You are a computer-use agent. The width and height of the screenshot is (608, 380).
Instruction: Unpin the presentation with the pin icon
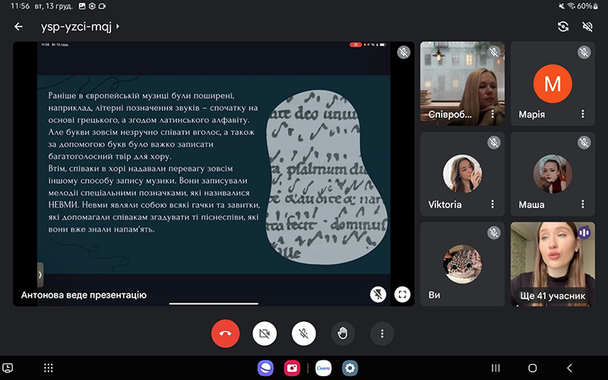pyautogui.click(x=377, y=294)
